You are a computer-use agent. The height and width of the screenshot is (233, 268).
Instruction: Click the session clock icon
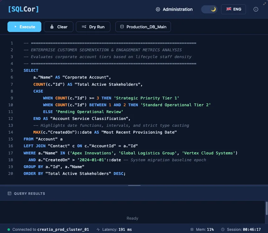click(x=223, y=229)
